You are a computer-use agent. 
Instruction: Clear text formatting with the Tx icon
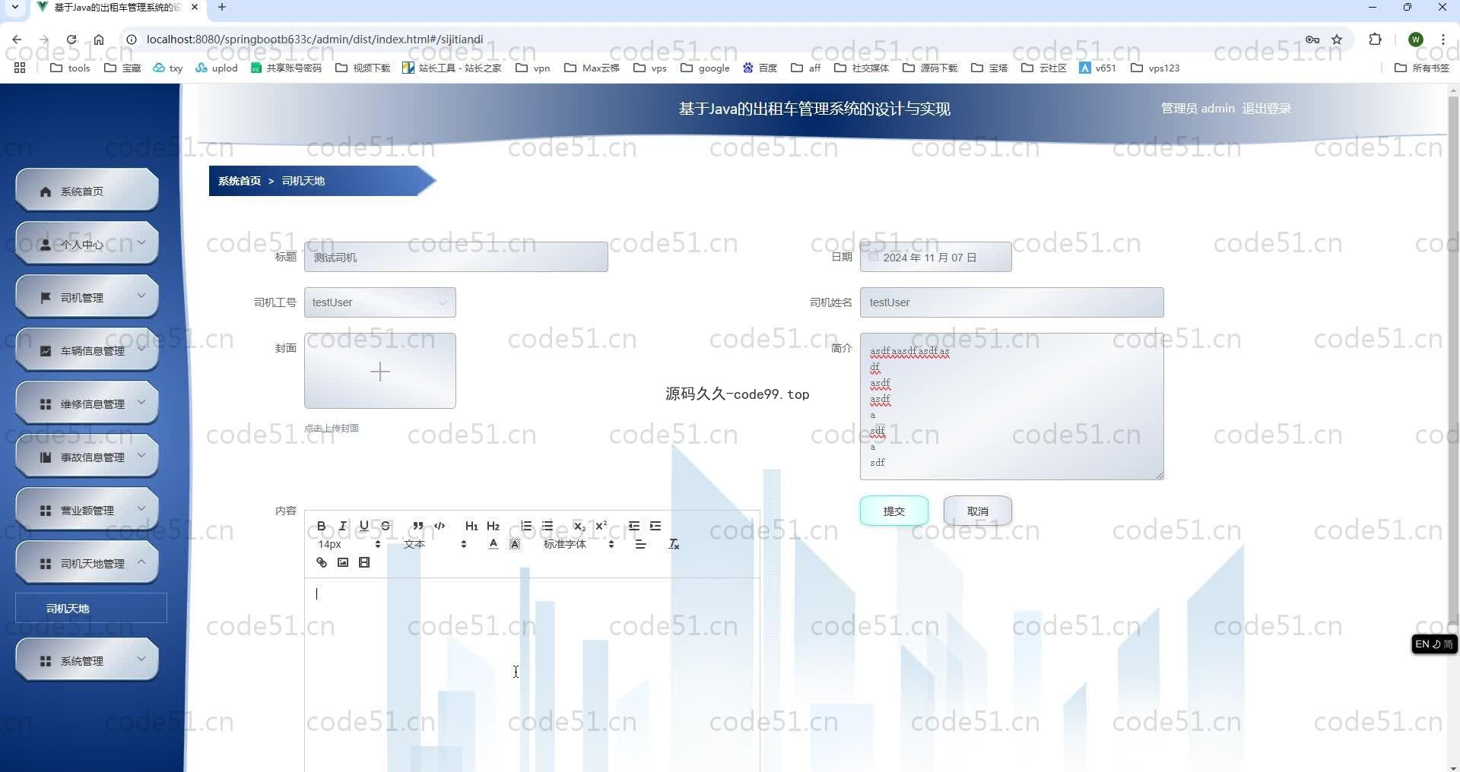pos(673,544)
